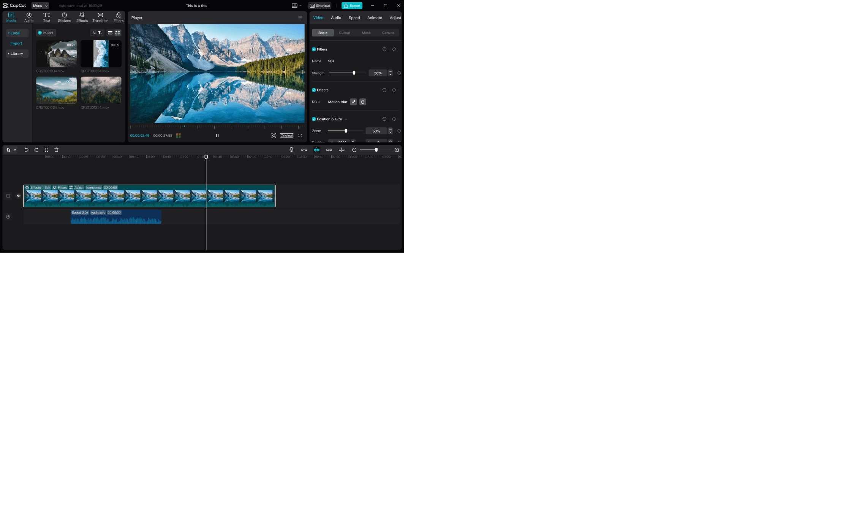Start voiceover recording with microphone icon
The width and height of the screenshot is (857, 522).
291,150
